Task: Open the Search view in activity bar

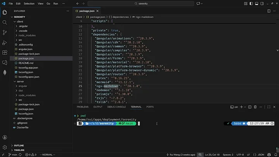Action: (x=5, y=22)
